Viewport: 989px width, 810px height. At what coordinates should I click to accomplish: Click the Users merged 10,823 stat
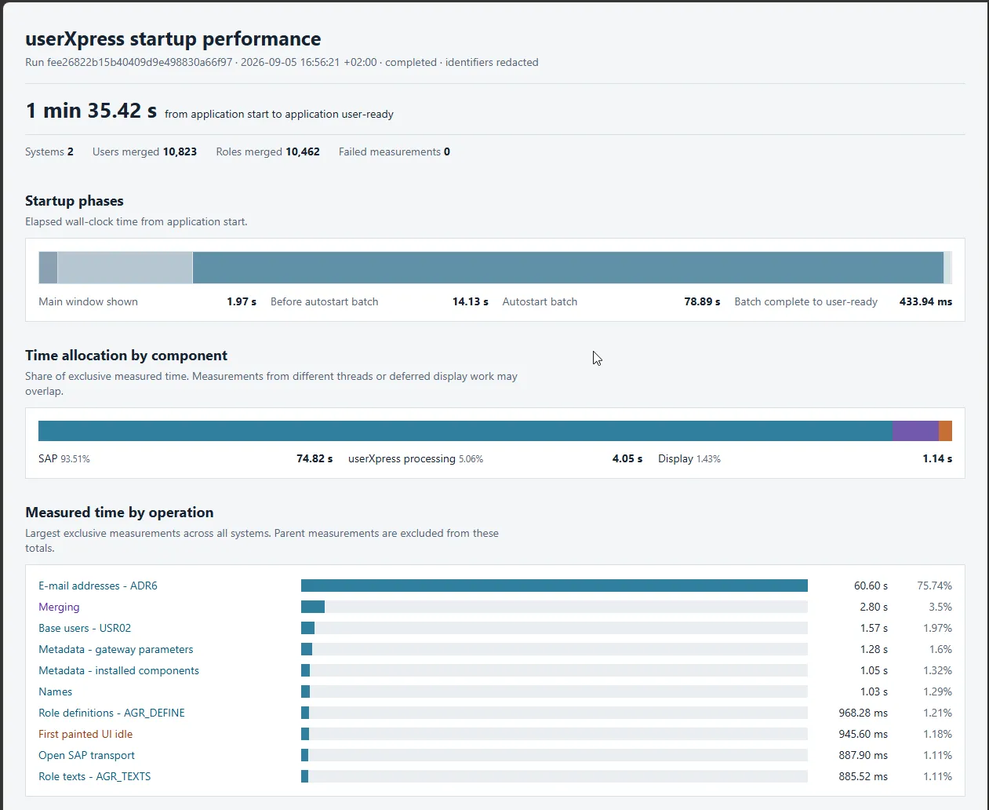point(144,151)
